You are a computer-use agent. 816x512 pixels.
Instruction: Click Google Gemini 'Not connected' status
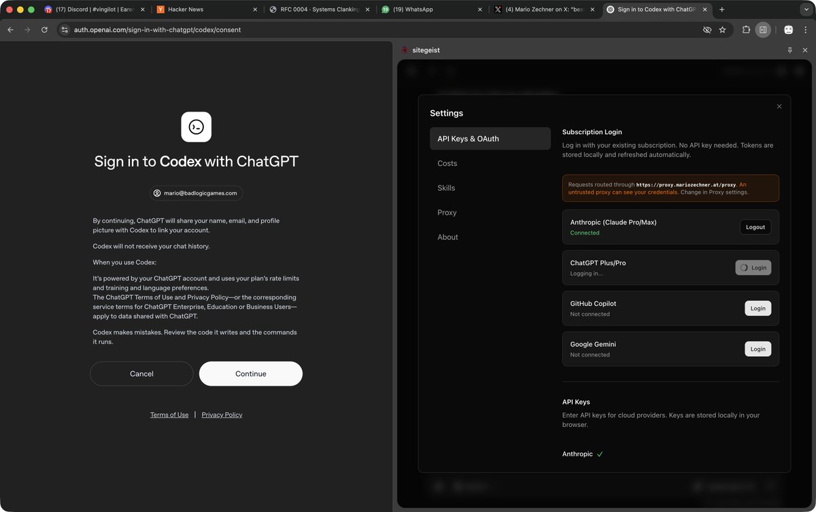click(x=590, y=355)
